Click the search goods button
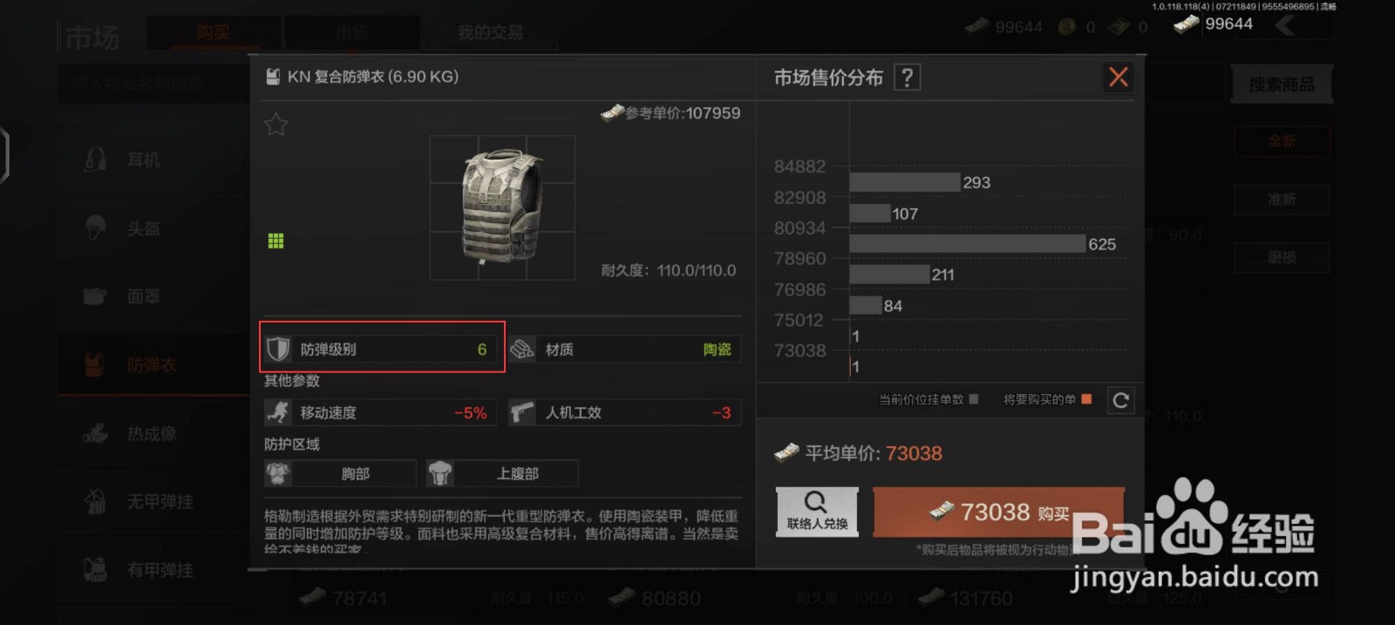 [1281, 85]
